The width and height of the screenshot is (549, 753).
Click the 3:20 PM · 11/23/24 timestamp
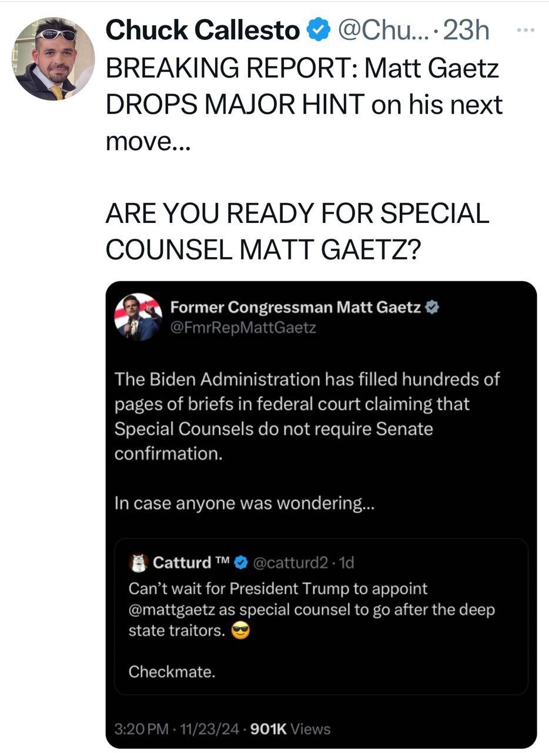coord(177,729)
